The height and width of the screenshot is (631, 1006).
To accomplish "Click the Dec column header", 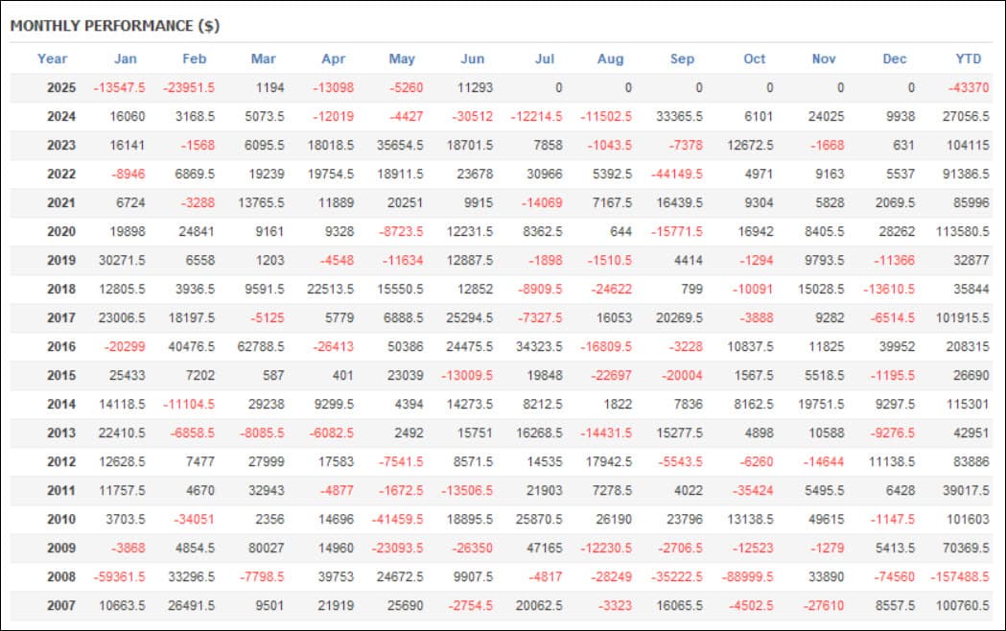I will click(x=895, y=59).
